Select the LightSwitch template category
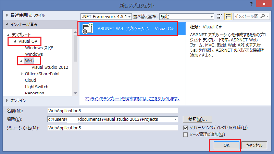The image size is (274, 154). point(37,87)
